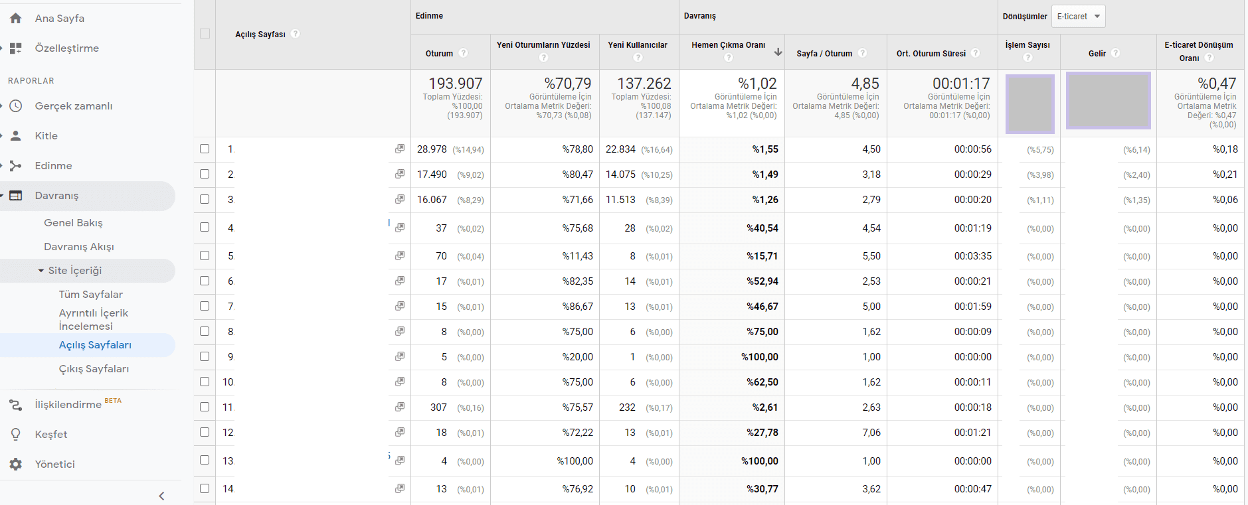This screenshot has height=505, width=1248.
Task: Sort by Hemen Çıkma Oranı column
Action: click(728, 45)
